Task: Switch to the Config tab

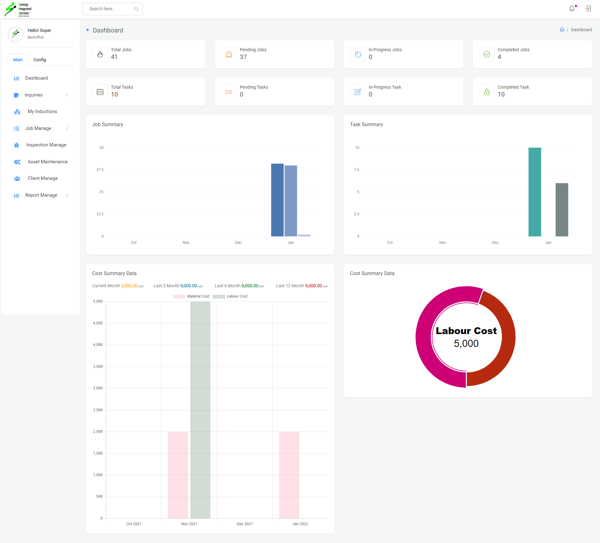Action: click(40, 60)
